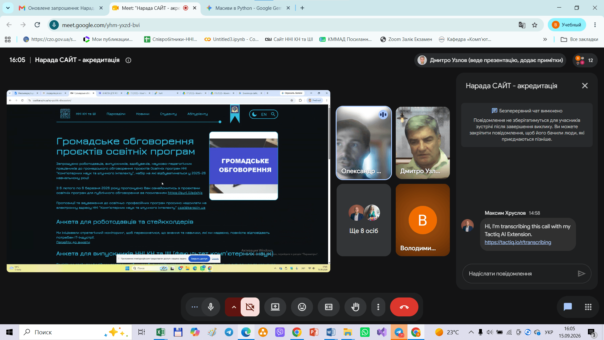Open the activities grid icon
Screen dimensions: 604x340
pos(588,307)
